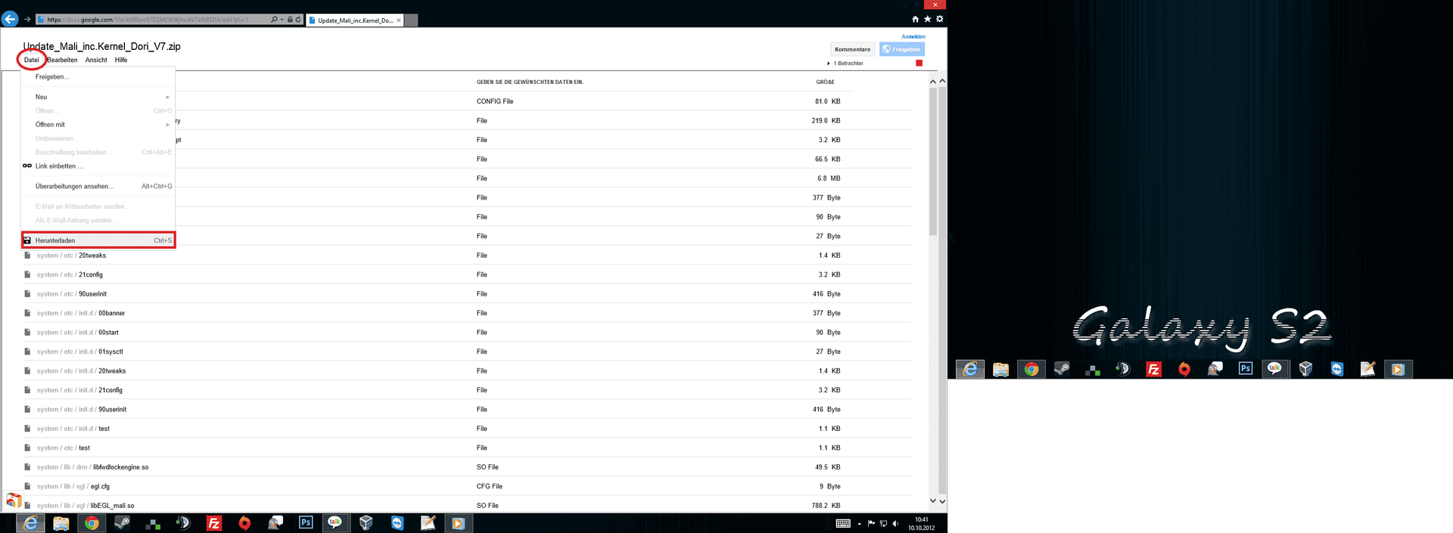Select 'system / etc / init.d / 01sysctl'
1453x533 pixels.
[467, 352]
